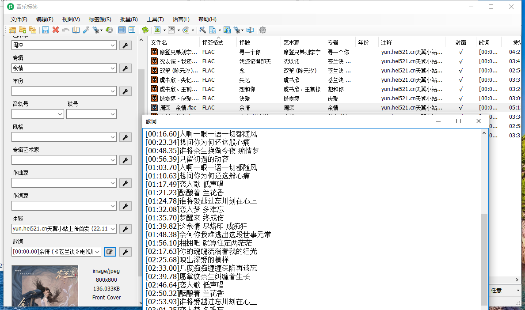
Task: Click the wrench button next to 注释 field
Action: point(125,229)
